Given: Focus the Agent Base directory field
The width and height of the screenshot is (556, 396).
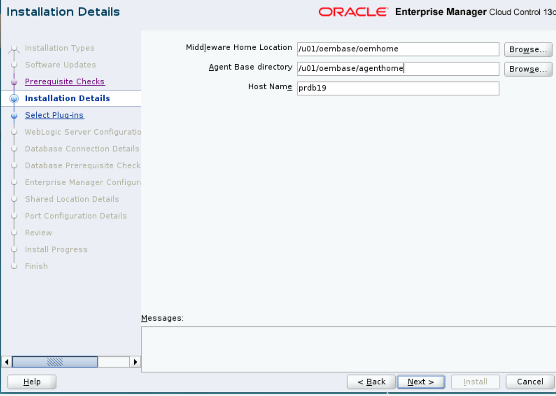Looking at the screenshot, I should [398, 69].
